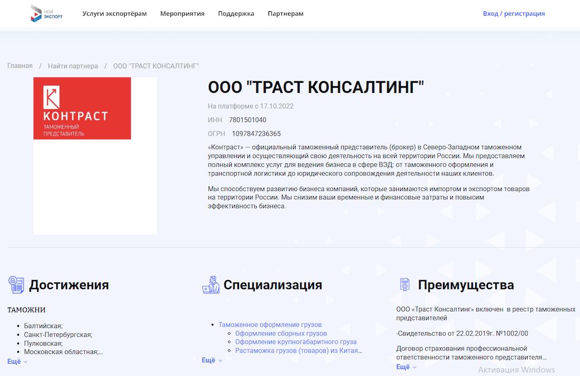Open Оформление сборных грузов link
This screenshot has height=376, width=580.
281,334
